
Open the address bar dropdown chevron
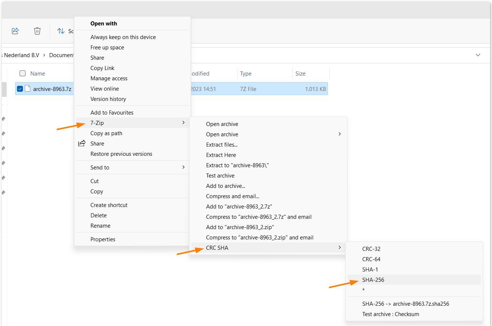pyautogui.click(x=478, y=55)
